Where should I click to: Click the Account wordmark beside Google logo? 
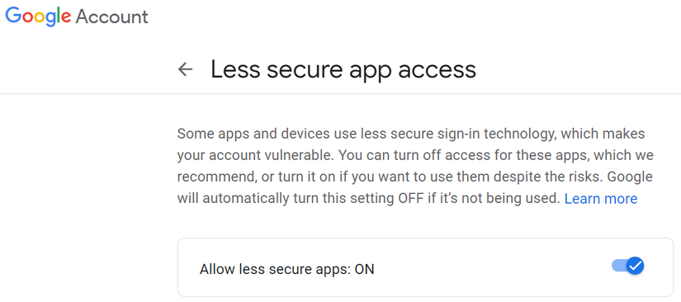pos(112,17)
